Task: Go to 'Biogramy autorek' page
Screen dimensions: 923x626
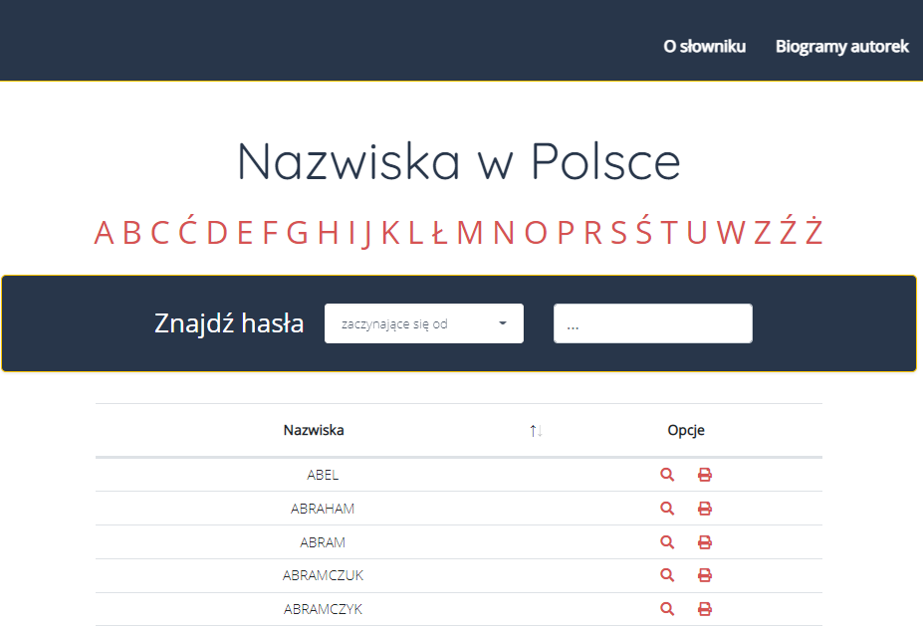Action: [841, 46]
